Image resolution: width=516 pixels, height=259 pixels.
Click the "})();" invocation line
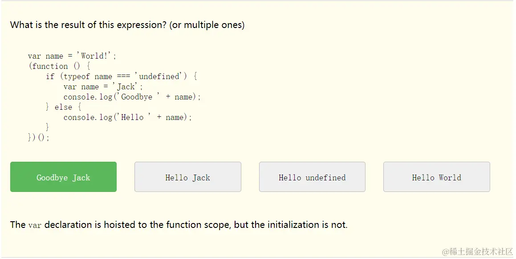pos(39,138)
